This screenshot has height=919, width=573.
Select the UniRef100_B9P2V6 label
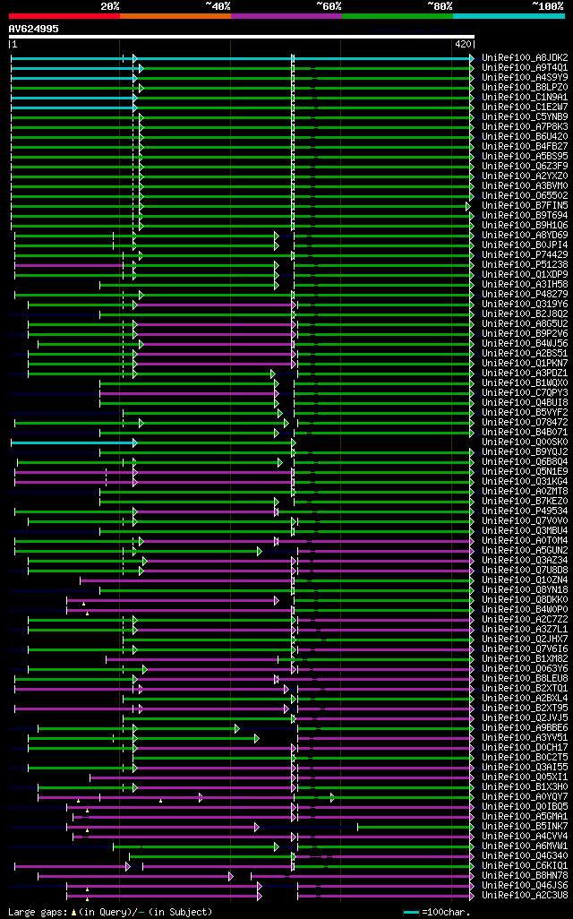[x=525, y=333]
